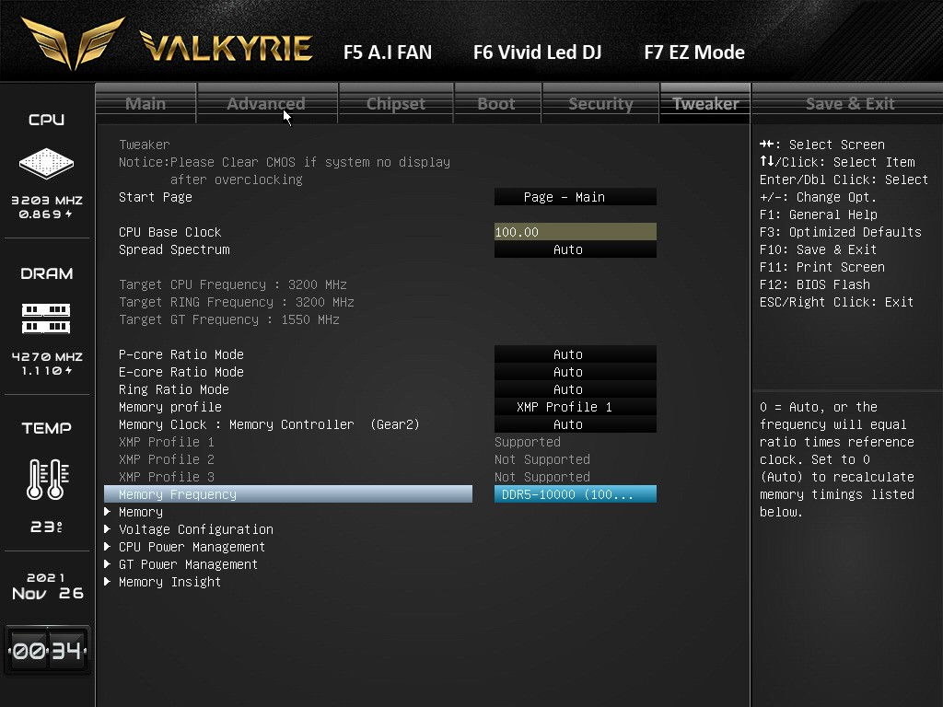Switch to the Advanced tab
Viewport: 943px width, 707px height.
(266, 103)
